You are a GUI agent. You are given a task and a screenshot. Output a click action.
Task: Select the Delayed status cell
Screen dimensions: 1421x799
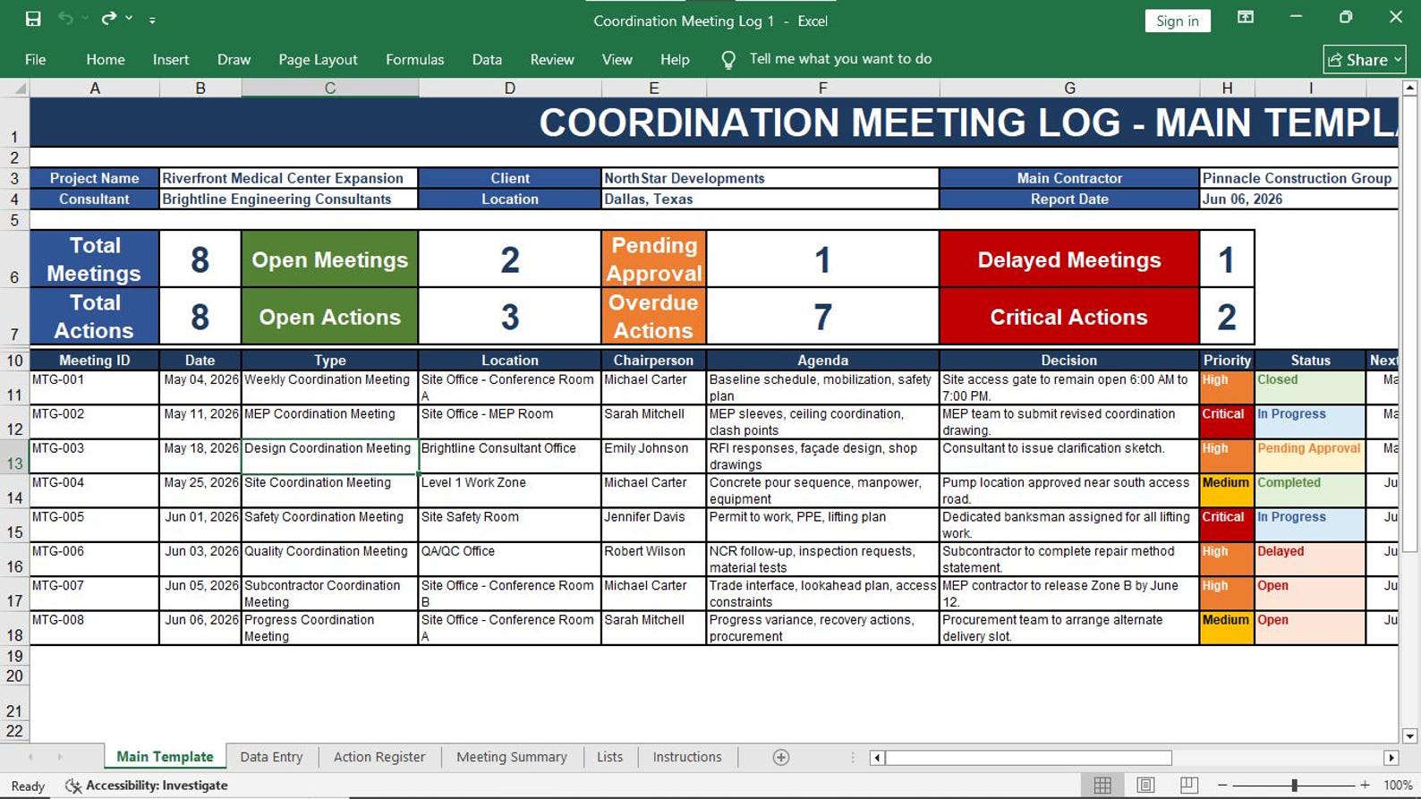(1310, 559)
